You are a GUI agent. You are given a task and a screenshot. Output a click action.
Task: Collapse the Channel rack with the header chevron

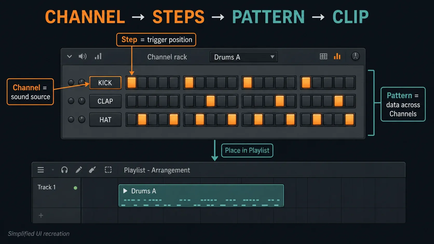69,56
